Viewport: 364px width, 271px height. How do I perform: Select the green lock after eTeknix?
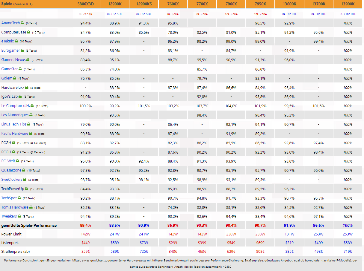pos(16,41)
